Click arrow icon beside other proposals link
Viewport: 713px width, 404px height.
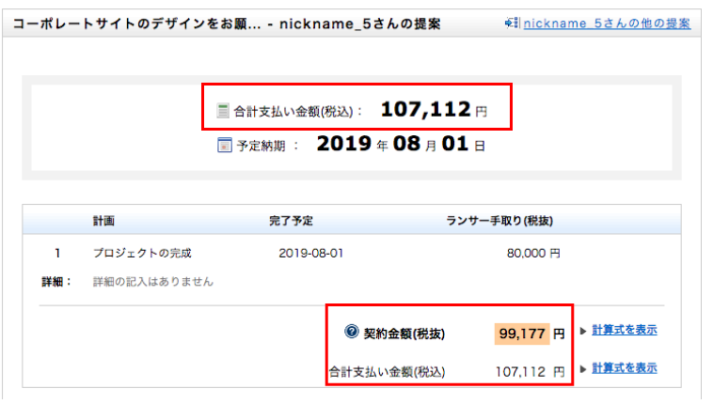pos(512,23)
